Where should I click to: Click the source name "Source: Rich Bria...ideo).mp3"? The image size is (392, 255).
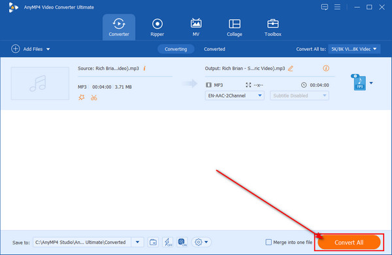coord(108,68)
